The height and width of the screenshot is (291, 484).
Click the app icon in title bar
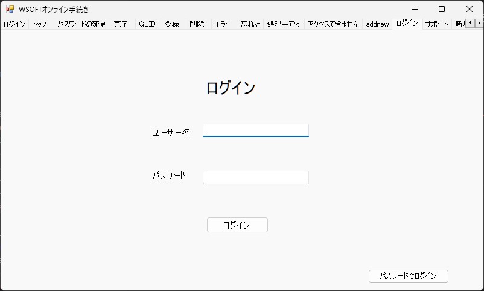click(10, 9)
